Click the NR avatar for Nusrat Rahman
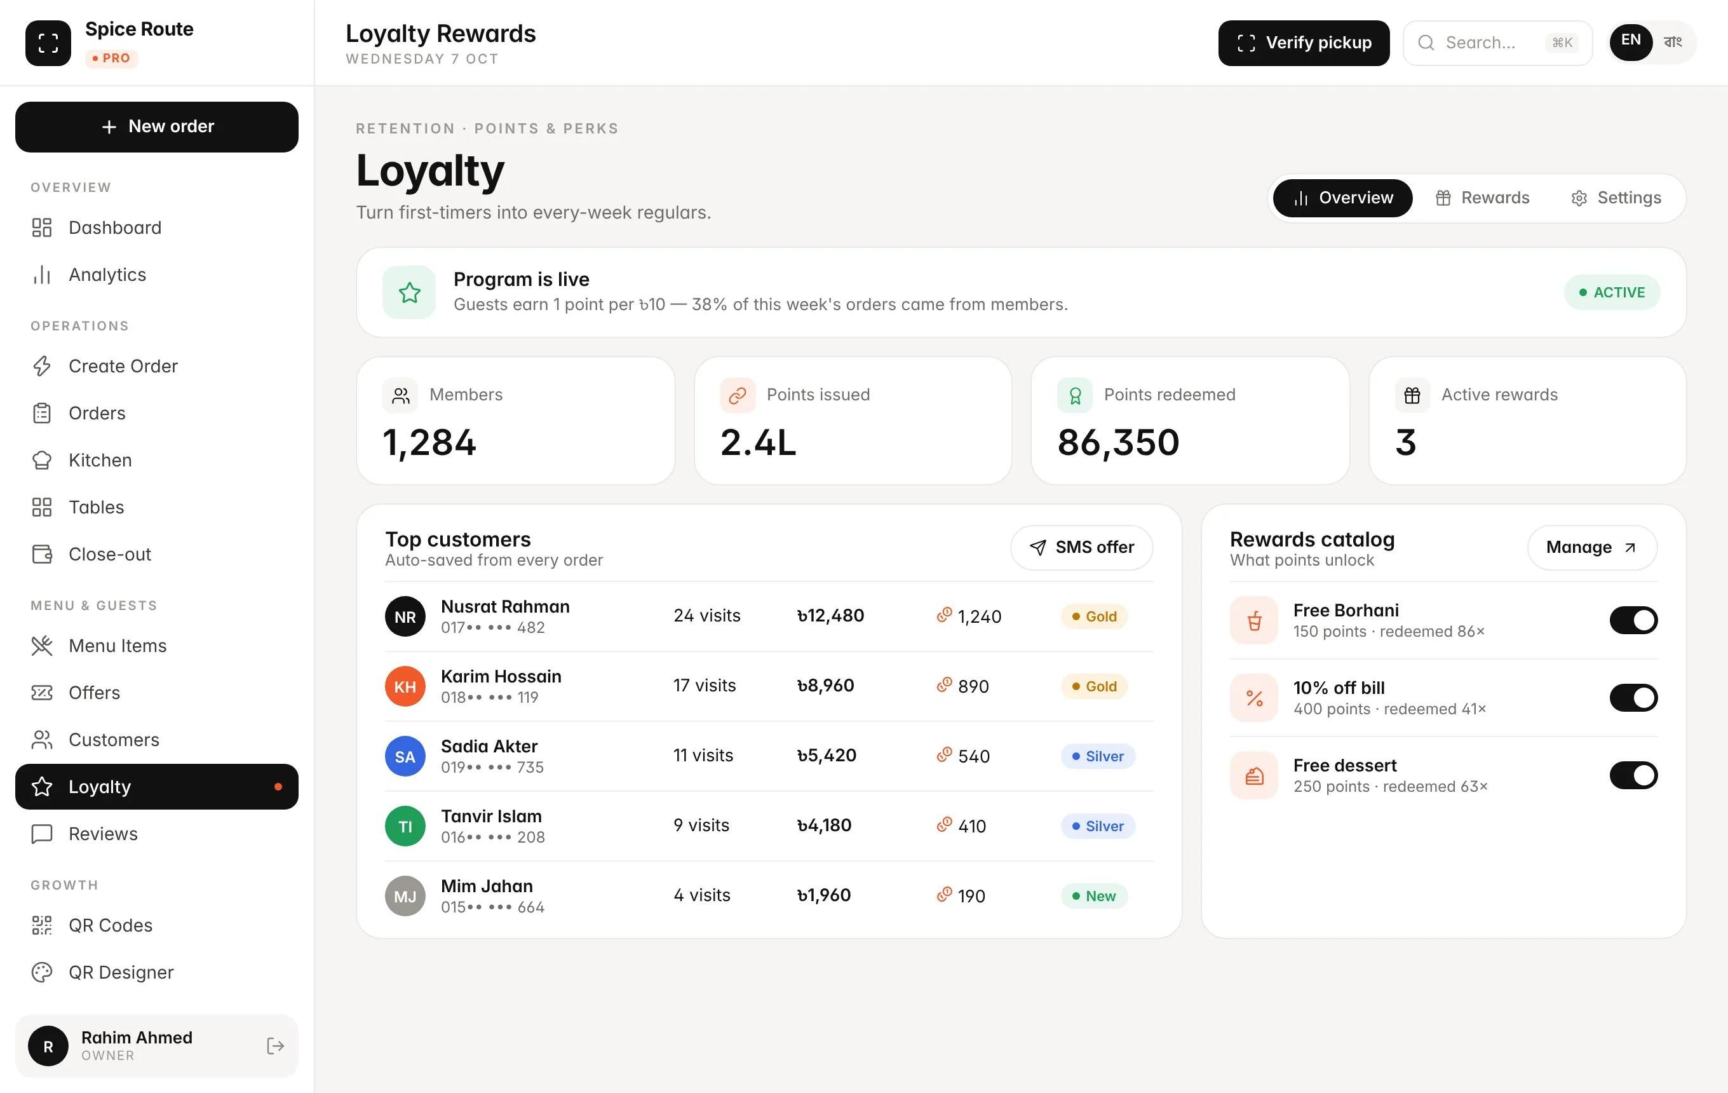The height and width of the screenshot is (1093, 1728). [x=405, y=616]
